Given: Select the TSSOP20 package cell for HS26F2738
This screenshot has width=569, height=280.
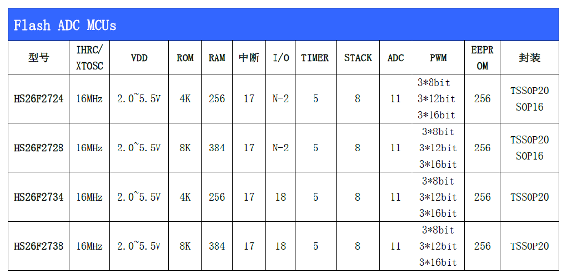Looking at the screenshot, I should pos(530,246).
